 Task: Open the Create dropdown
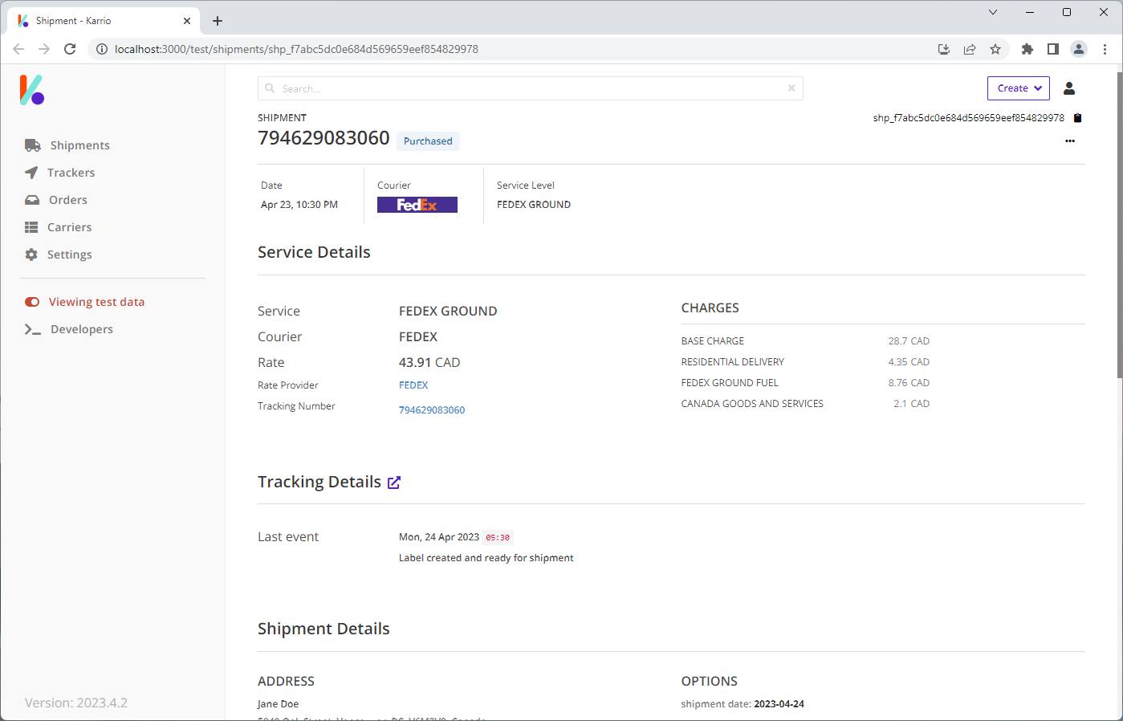pyautogui.click(x=1019, y=88)
